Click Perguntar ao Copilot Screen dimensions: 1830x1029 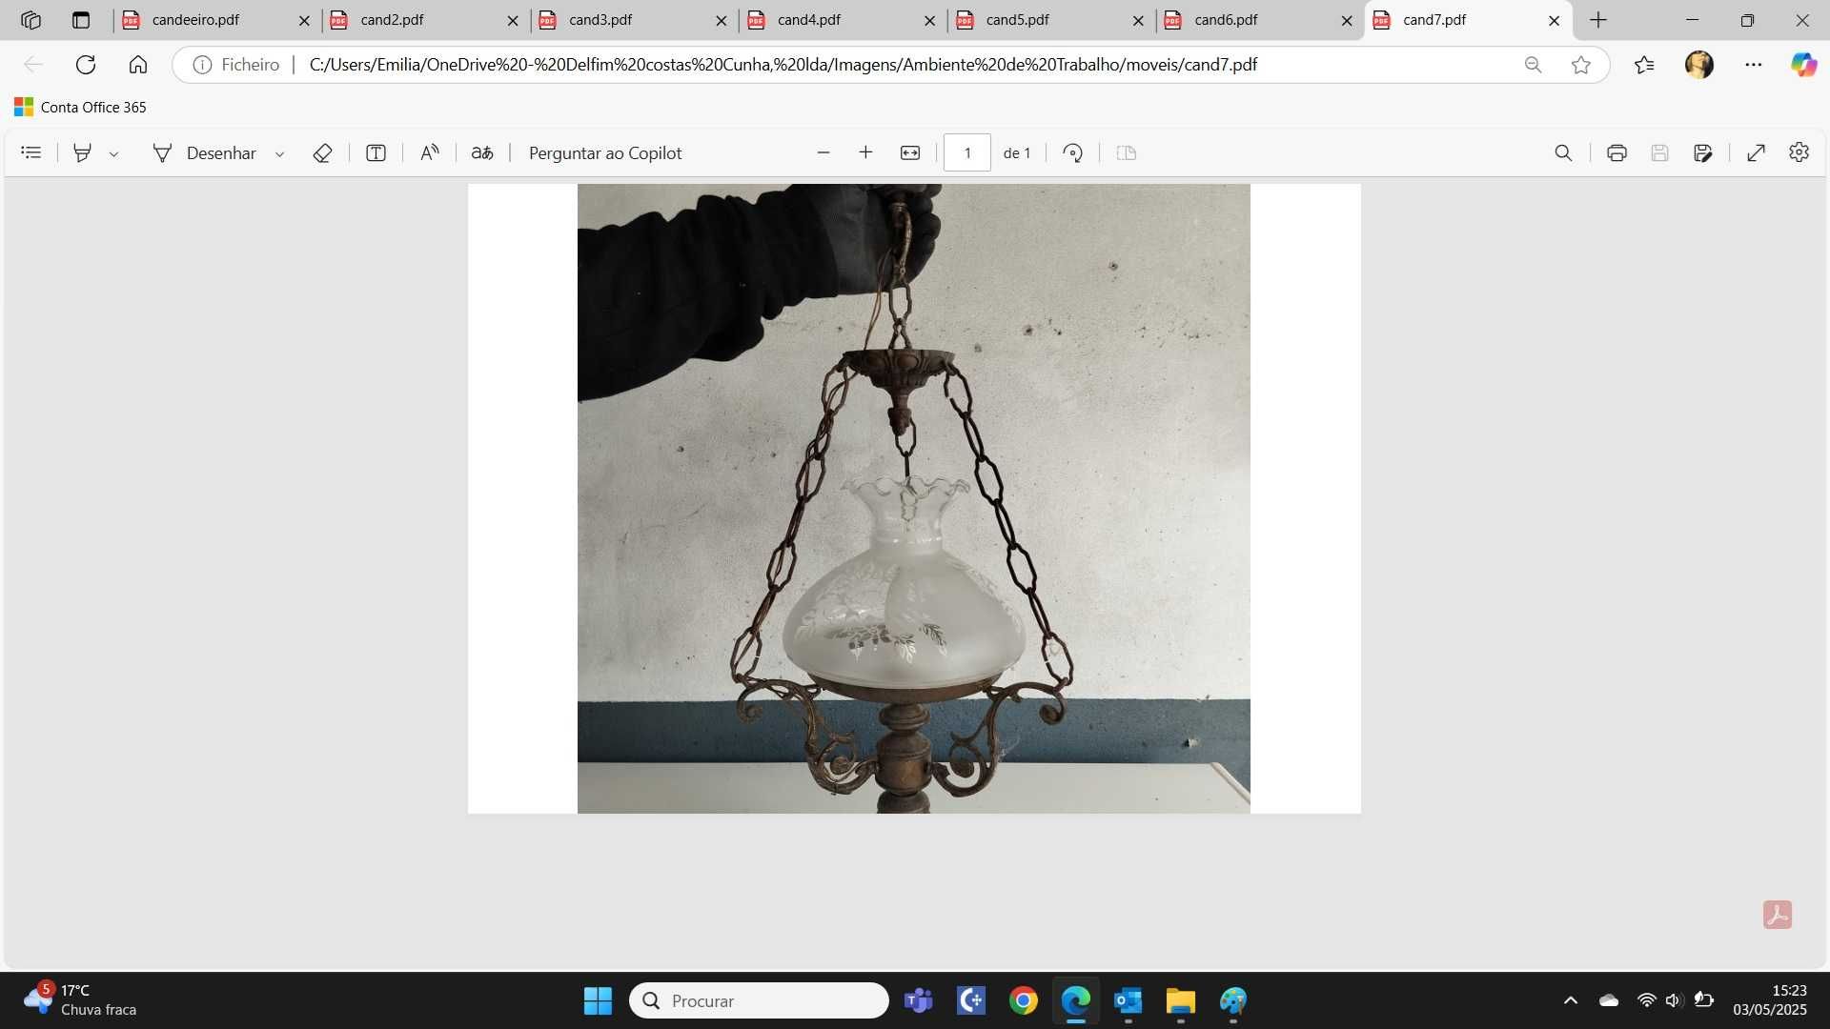[605, 153]
